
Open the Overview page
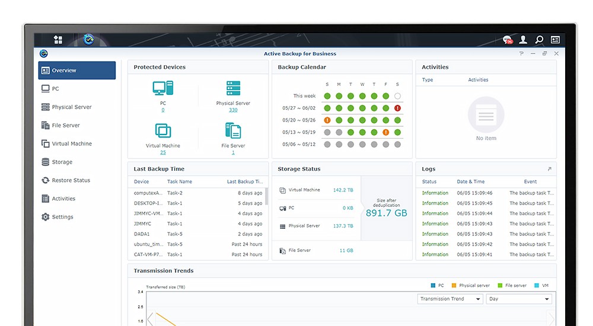[x=76, y=71]
